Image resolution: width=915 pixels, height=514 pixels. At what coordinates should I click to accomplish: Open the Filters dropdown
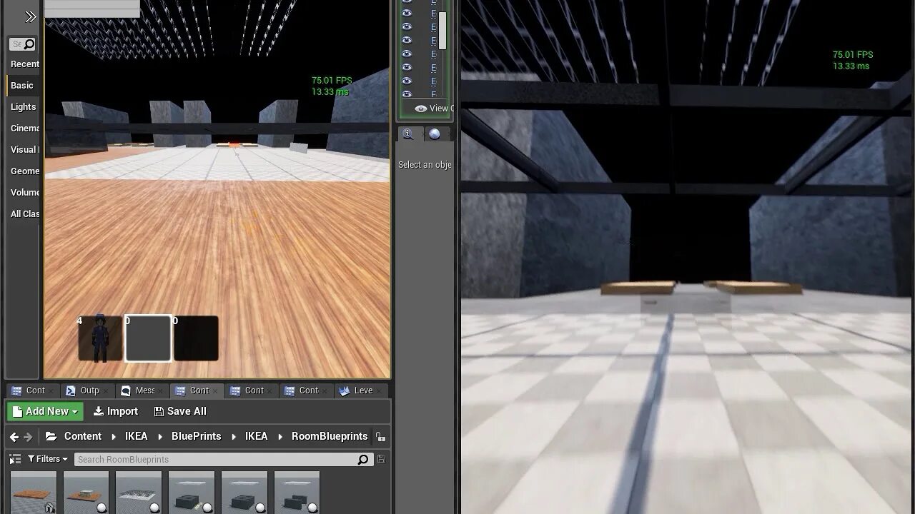(48, 459)
